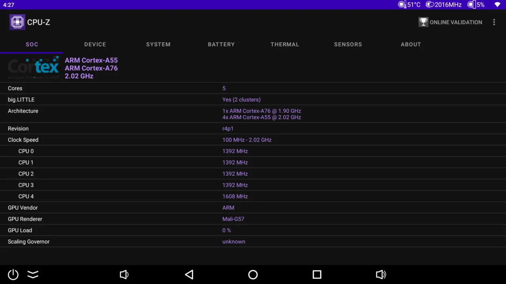Open the CPU-Z app icon menu

click(17, 22)
